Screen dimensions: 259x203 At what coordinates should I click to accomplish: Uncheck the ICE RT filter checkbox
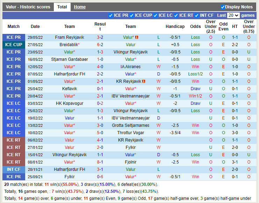[176, 15]
